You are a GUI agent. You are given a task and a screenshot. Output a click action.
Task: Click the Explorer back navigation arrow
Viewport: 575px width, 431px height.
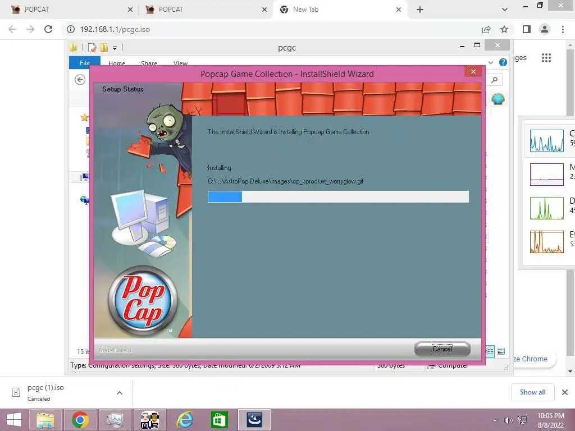(x=80, y=80)
